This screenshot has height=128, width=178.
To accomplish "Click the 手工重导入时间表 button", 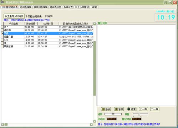I will (14, 16).
